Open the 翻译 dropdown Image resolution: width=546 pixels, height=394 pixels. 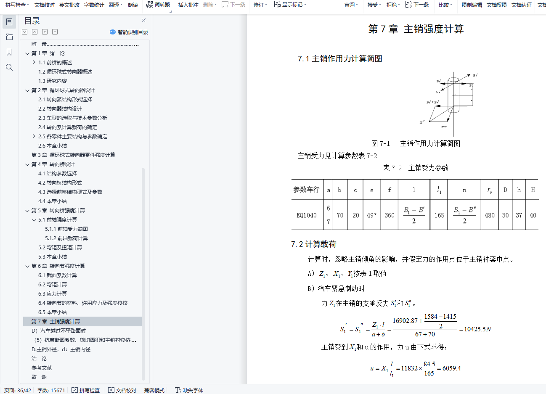coord(116,5)
